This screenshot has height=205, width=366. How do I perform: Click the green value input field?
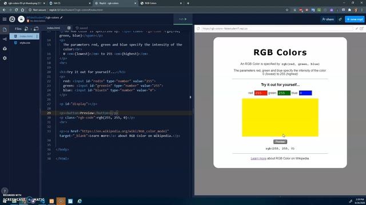click(x=284, y=93)
